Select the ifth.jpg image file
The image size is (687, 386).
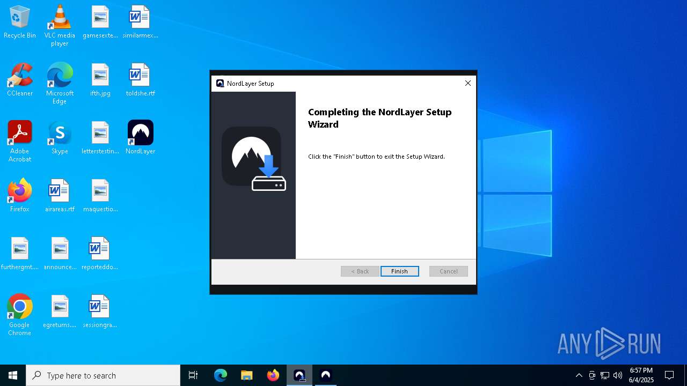pos(100,80)
